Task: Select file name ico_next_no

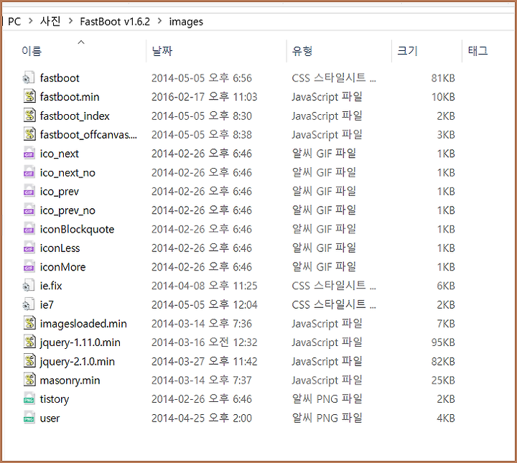Action: click(67, 173)
